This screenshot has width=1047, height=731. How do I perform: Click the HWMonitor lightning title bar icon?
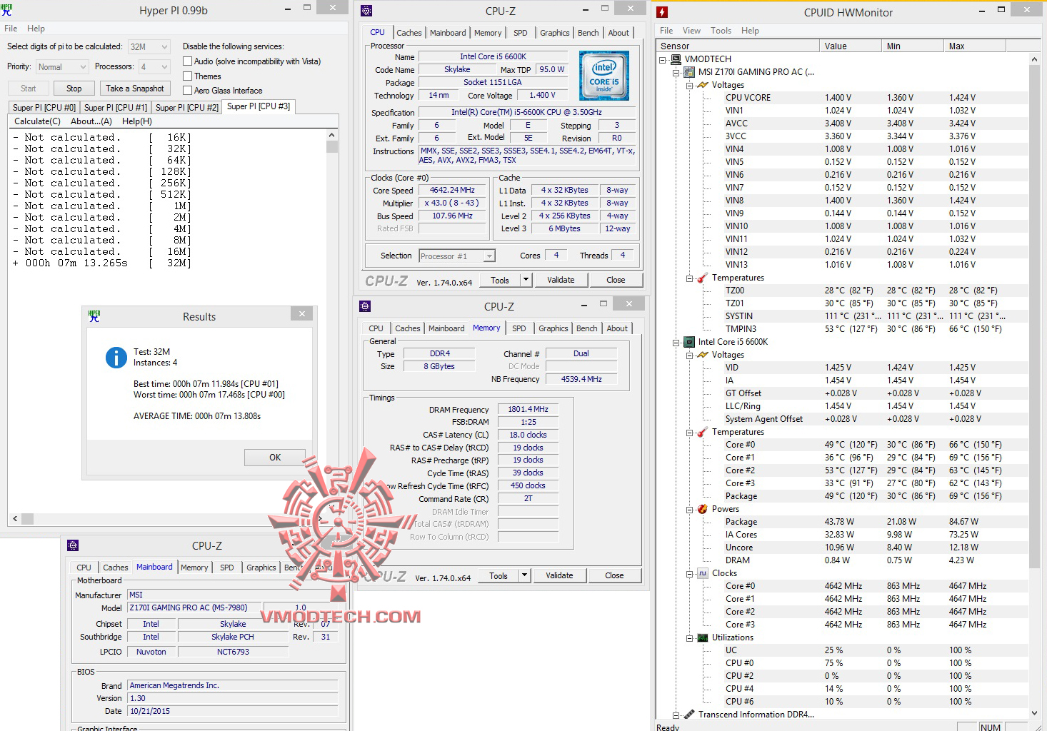[x=662, y=12]
